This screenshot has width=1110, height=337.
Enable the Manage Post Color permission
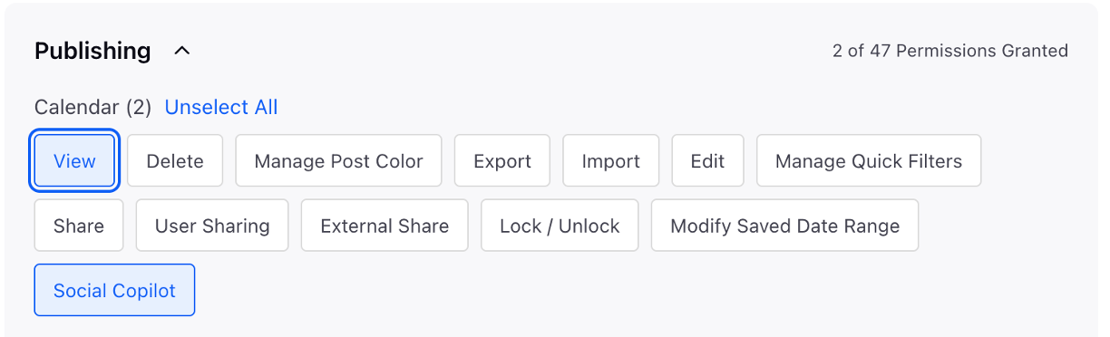click(338, 161)
